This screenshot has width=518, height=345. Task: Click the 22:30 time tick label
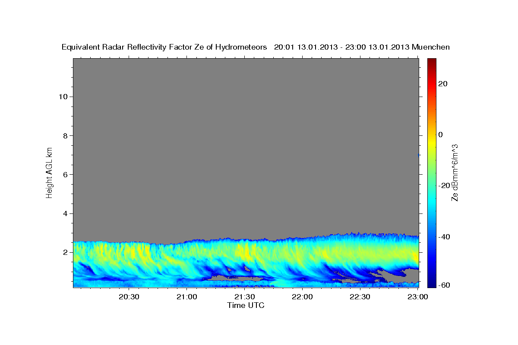(360, 297)
